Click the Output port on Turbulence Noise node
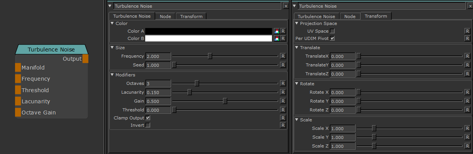Viewport: 473px width, 154px height. tap(86, 59)
